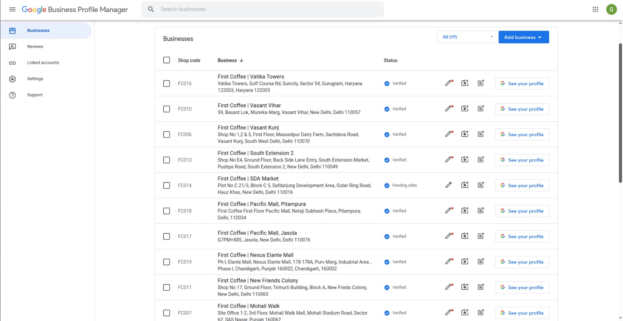This screenshot has width=623, height=321.
Task: Open the main hamburger menu
Action: tap(12, 9)
